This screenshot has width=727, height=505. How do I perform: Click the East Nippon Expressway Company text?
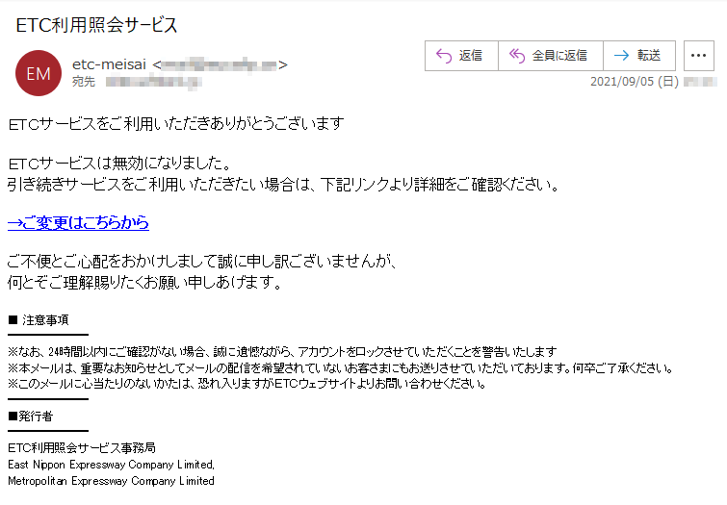pos(112,465)
